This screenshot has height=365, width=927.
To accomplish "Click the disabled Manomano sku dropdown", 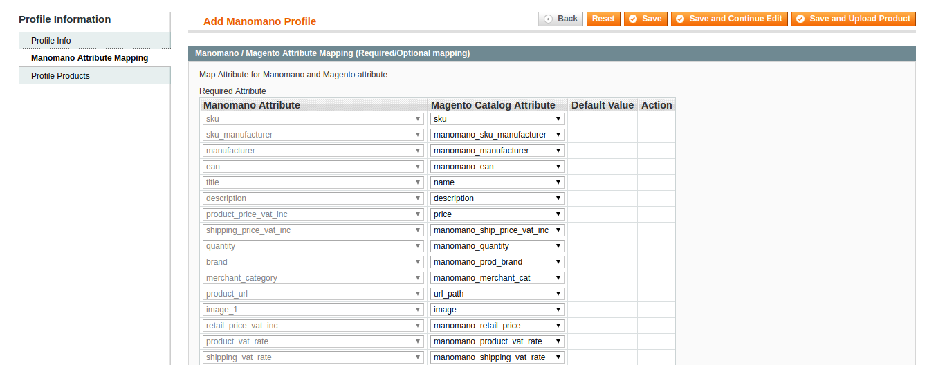I will point(313,119).
